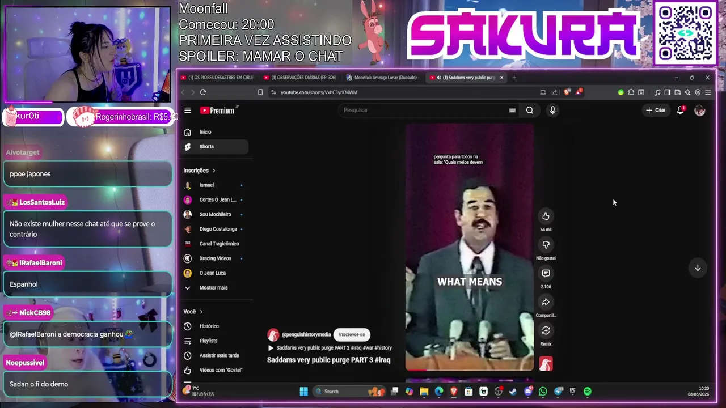Screen dimensions: 726x408
Task: Open O Jean Luca channel
Action: [216, 273]
